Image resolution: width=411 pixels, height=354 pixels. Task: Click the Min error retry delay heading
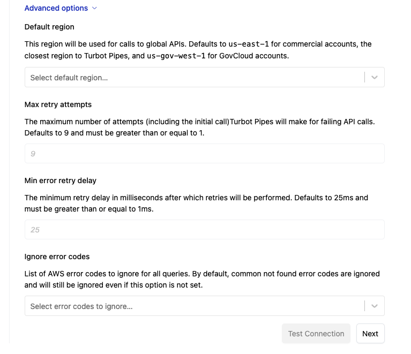(x=61, y=180)
